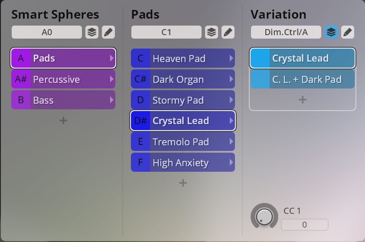Click the CC 1 value field showing 0
The image size is (365, 242).
click(x=305, y=225)
